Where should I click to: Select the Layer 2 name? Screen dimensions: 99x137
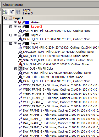36,35
